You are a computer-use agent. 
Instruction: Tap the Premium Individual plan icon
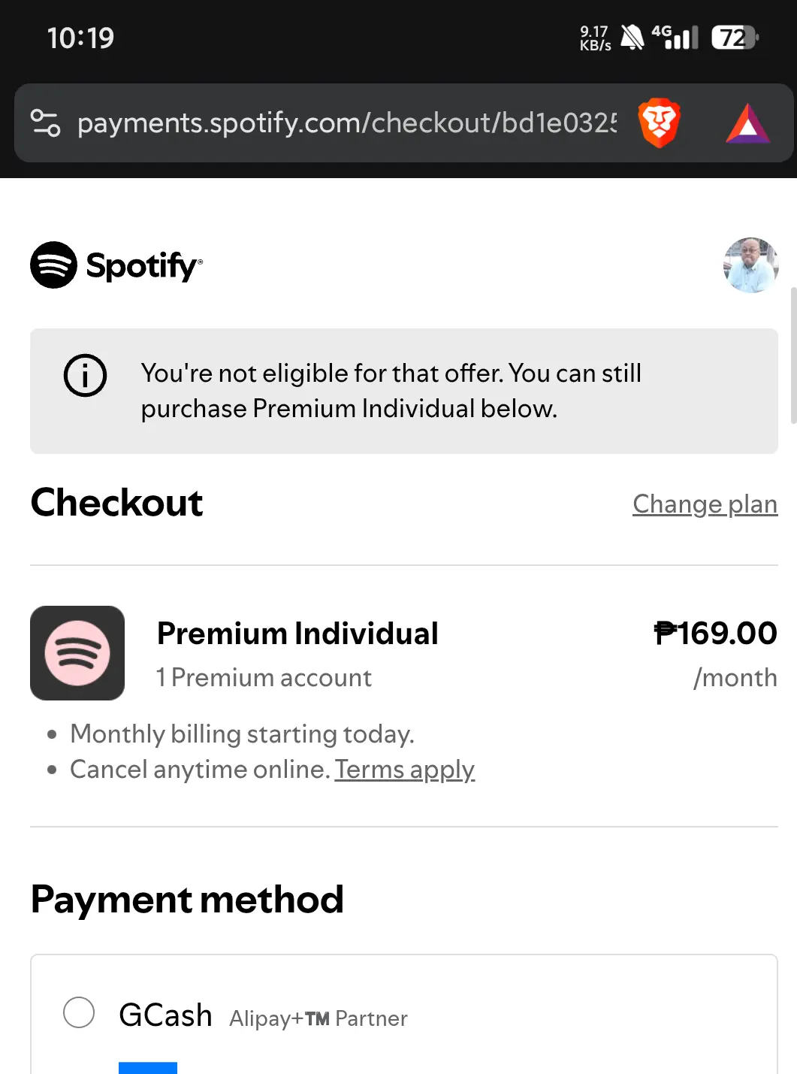coord(77,653)
